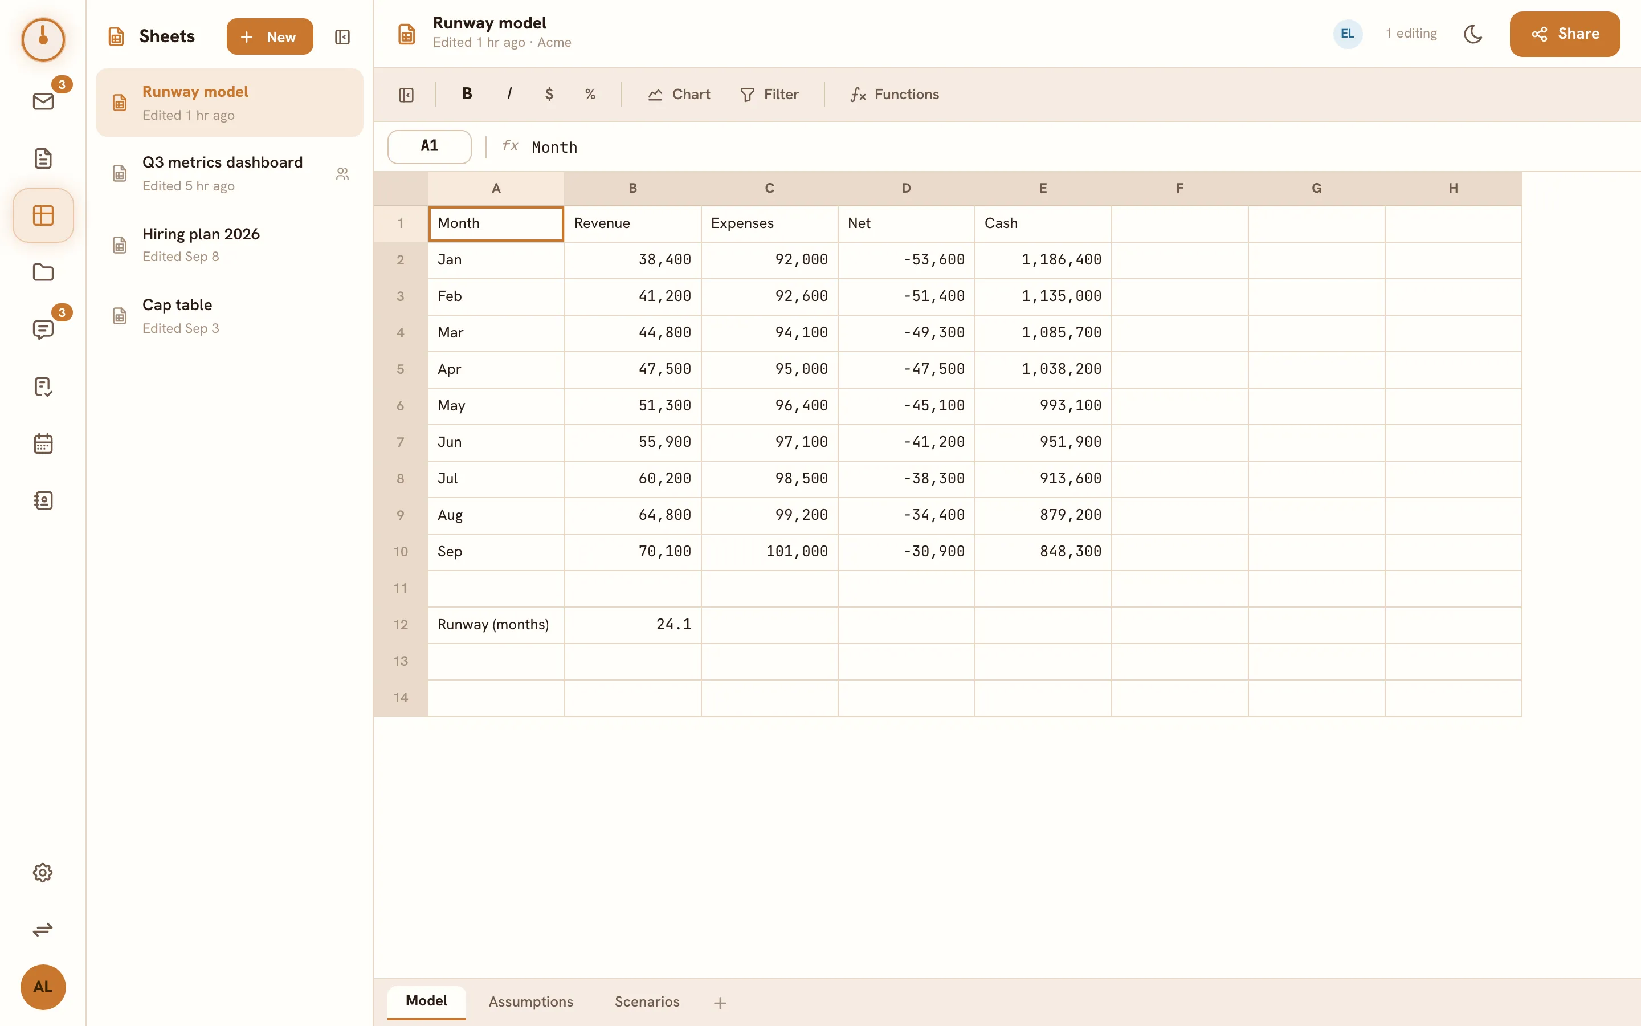
Task: Insert a Chart
Action: pos(679,94)
